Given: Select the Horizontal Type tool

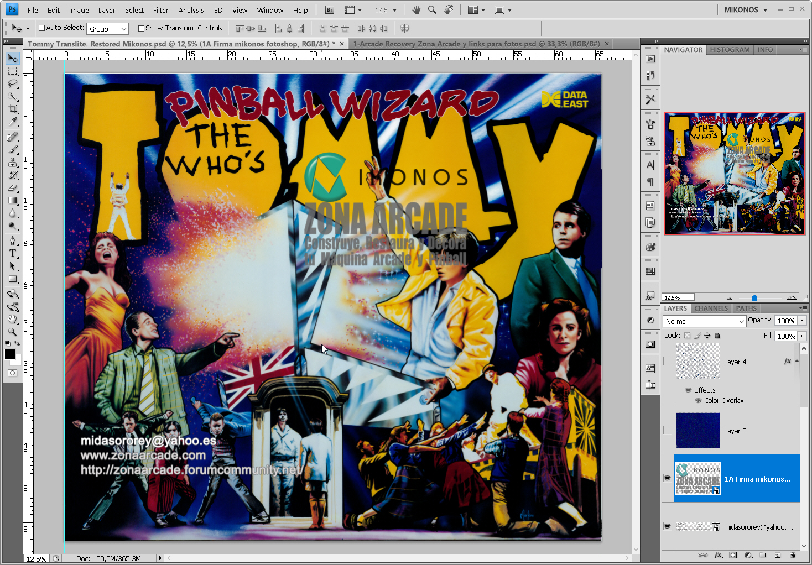Looking at the screenshot, I should coord(12,254).
